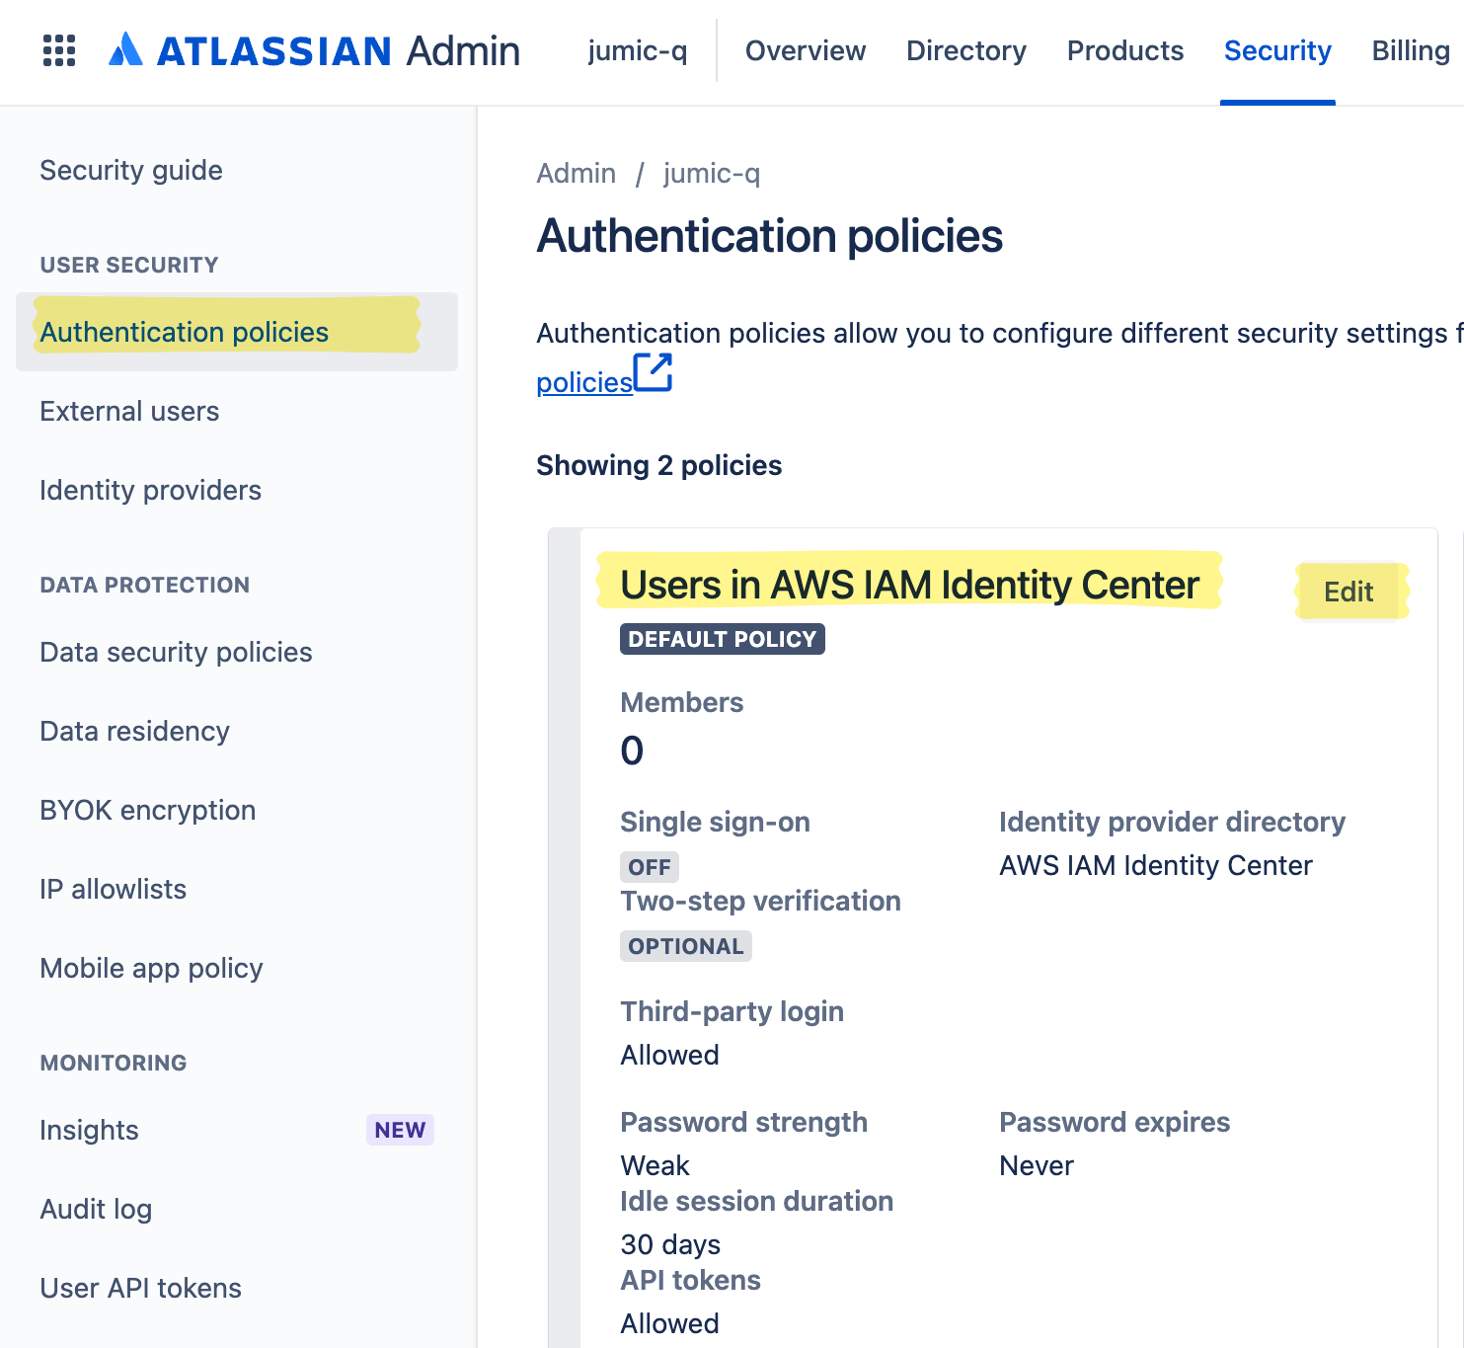The width and height of the screenshot is (1464, 1348).
Task: Click the OPTIONAL two-step verification badge
Action: 685,945
